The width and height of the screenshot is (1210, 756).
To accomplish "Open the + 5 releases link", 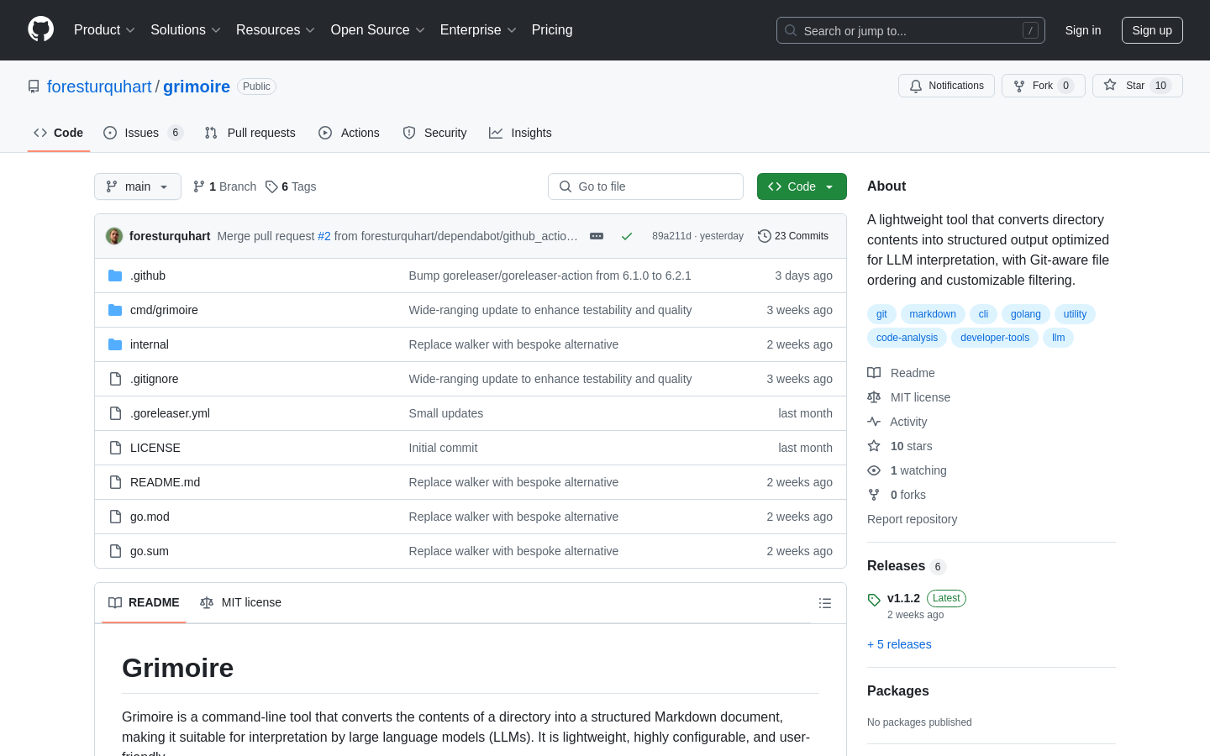I will pyautogui.click(x=899, y=644).
